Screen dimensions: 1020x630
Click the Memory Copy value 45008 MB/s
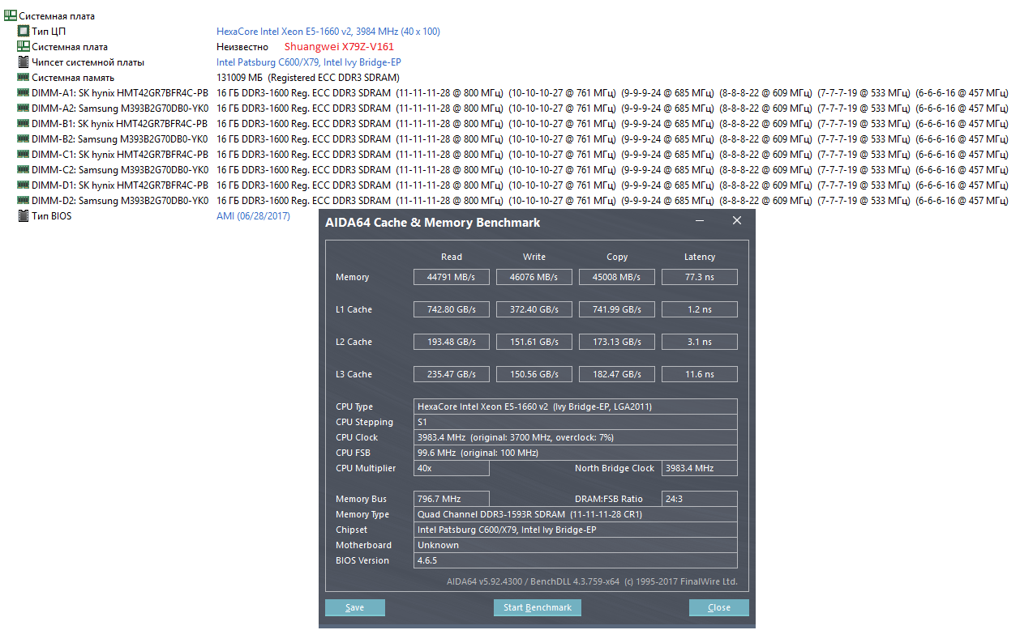click(617, 277)
